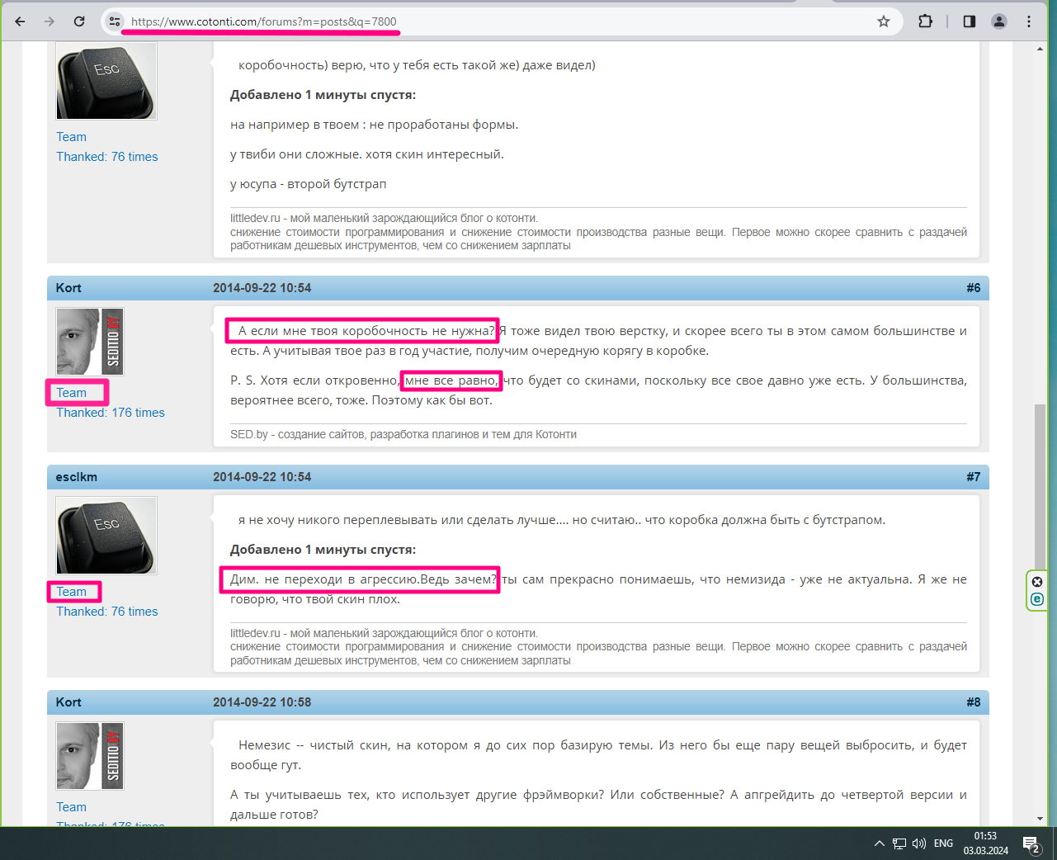The height and width of the screenshot is (860, 1057).
Task: Open post permalink #6
Action: point(974,288)
